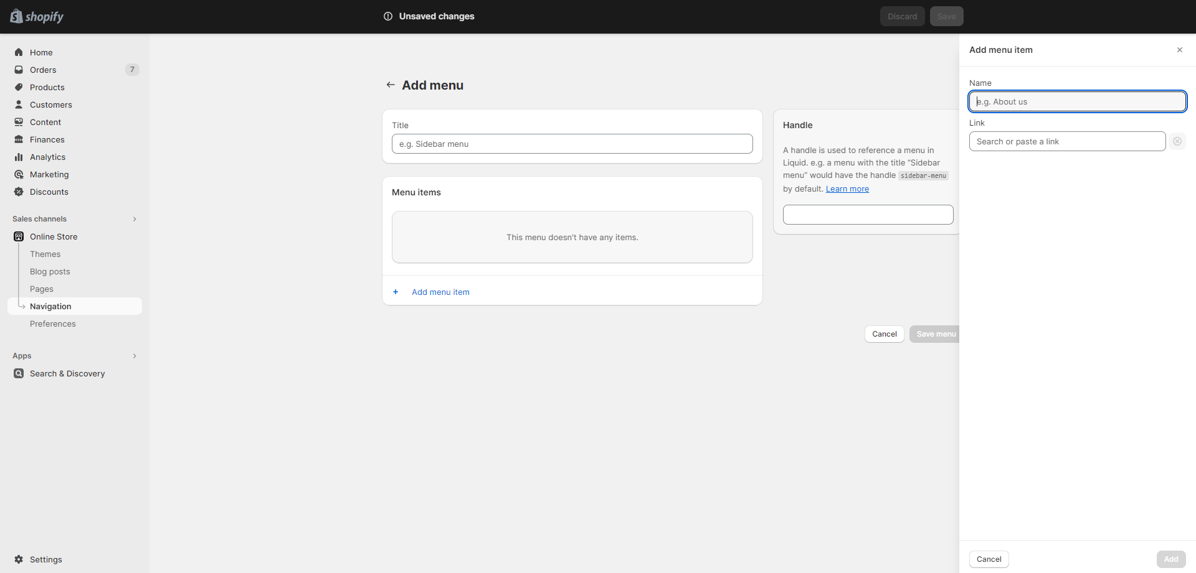
Task: Click the Products tag icon
Action: tap(19, 87)
